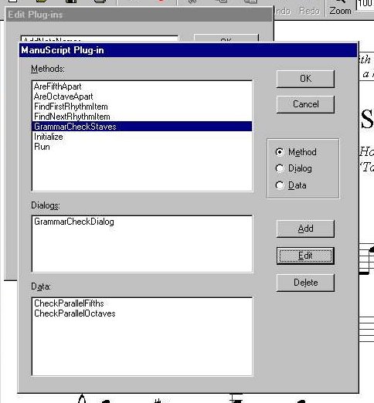Click the Add button
Image resolution: width=374 pixels, height=403 pixels.
coord(305,229)
